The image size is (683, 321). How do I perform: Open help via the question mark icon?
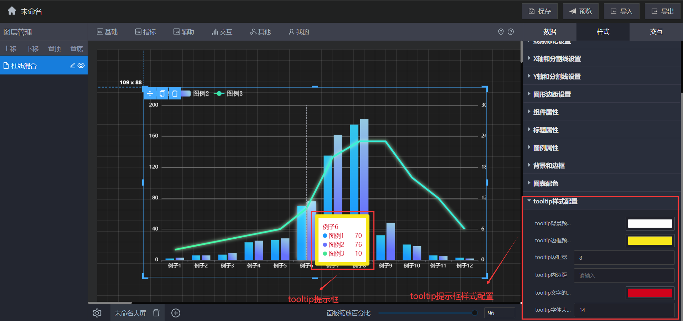tap(511, 32)
